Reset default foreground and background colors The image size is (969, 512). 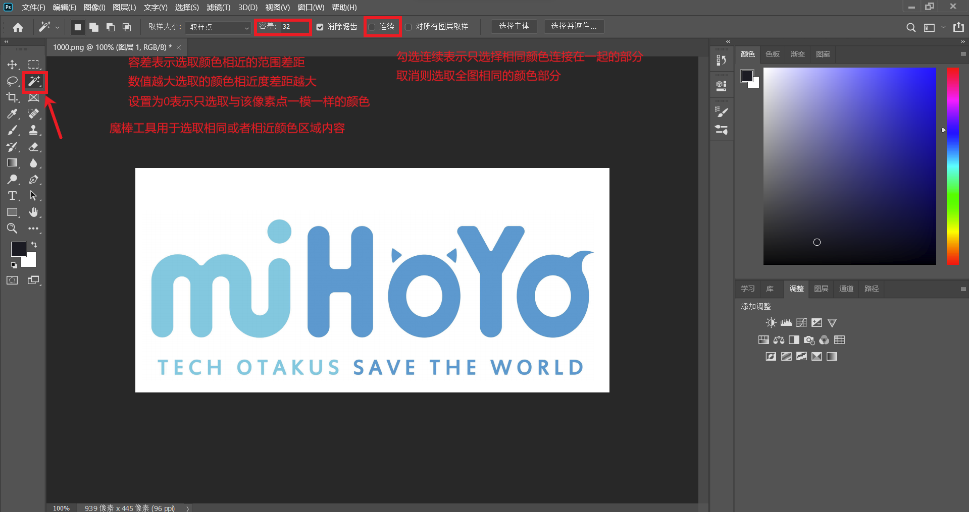pyautogui.click(x=14, y=265)
